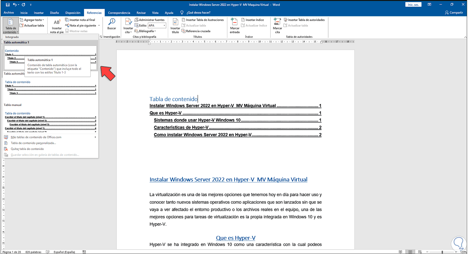Save the document with the floppy disk icon

(x=8, y=5)
